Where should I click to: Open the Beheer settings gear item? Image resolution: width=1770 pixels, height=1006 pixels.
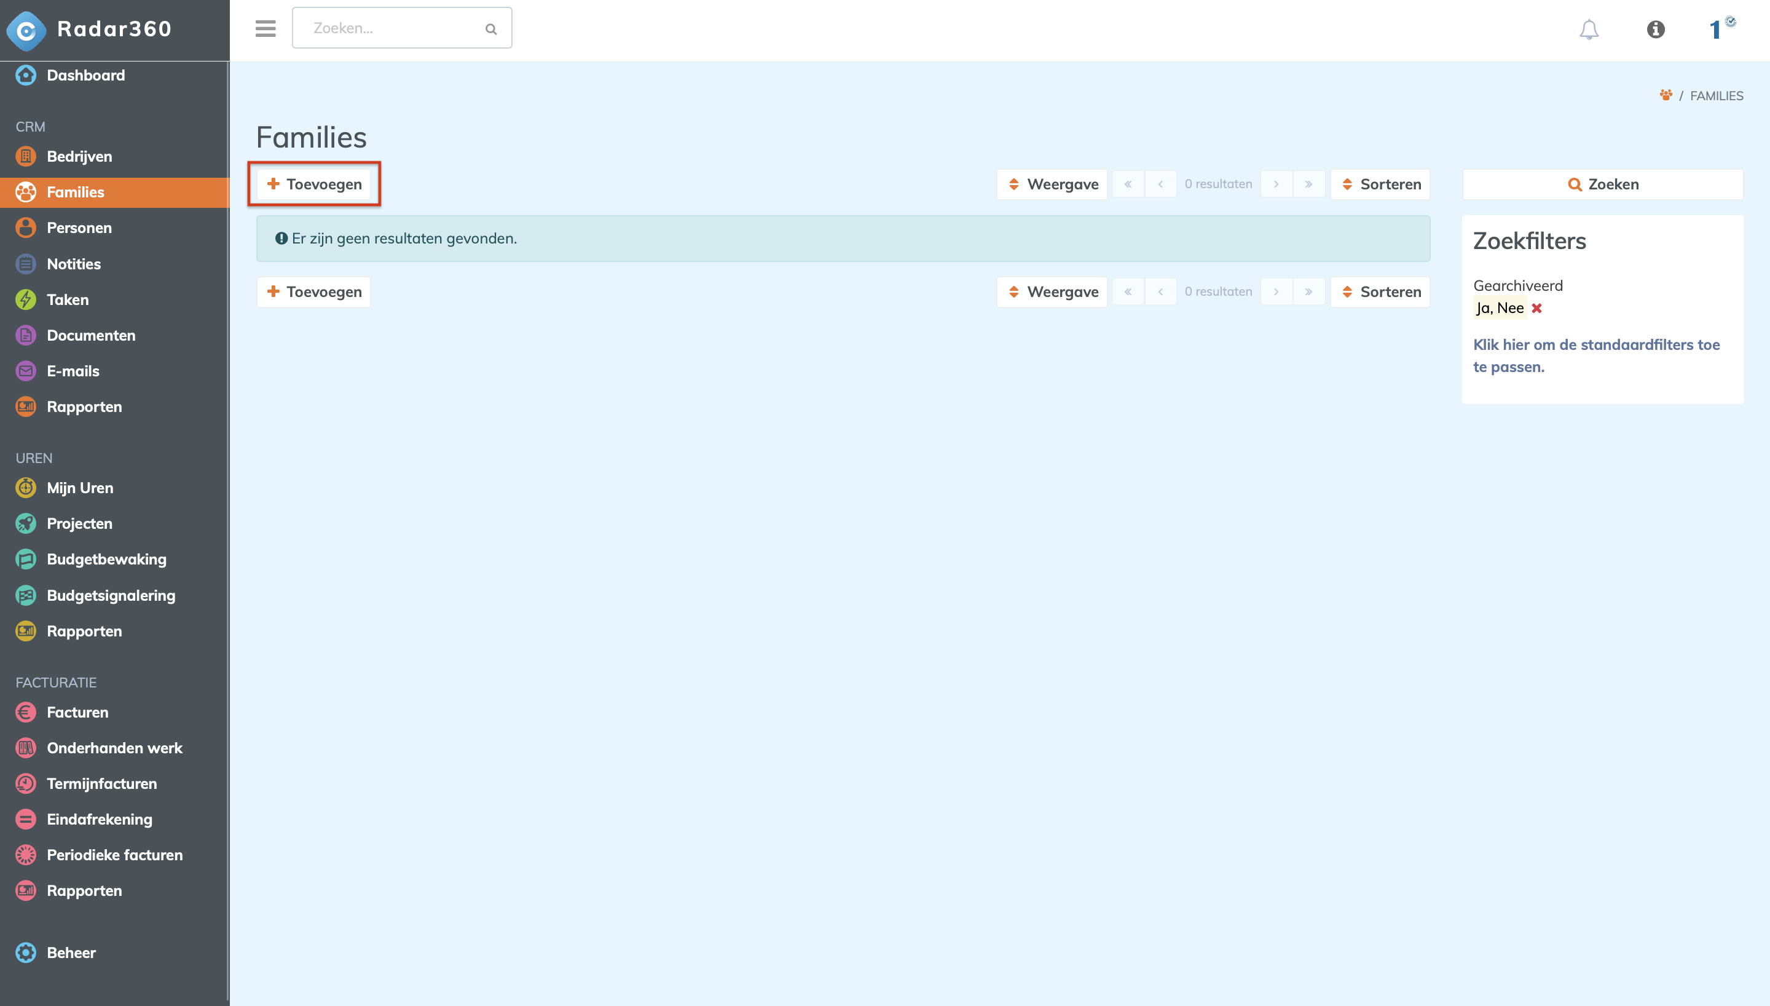point(71,953)
